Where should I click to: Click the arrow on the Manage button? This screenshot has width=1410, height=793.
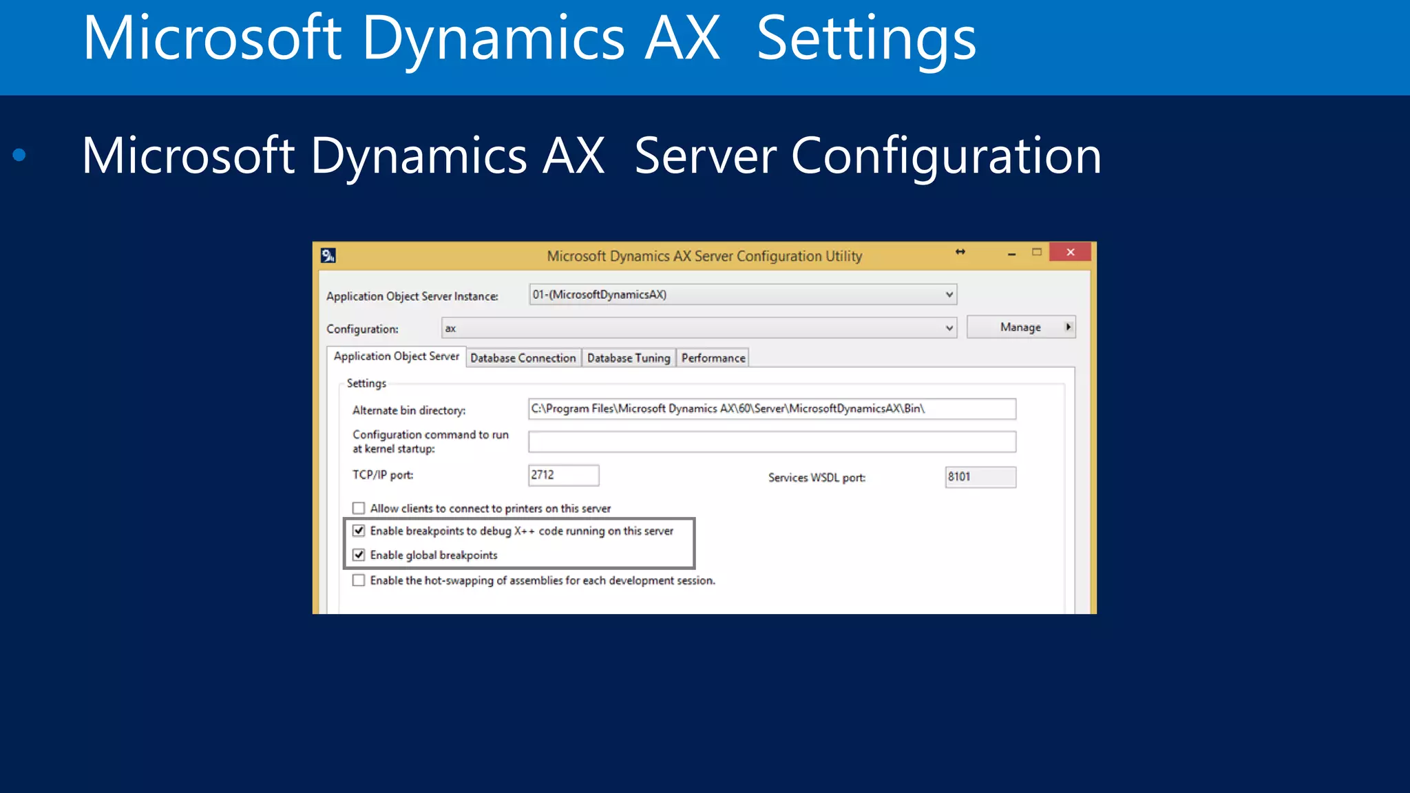point(1068,327)
